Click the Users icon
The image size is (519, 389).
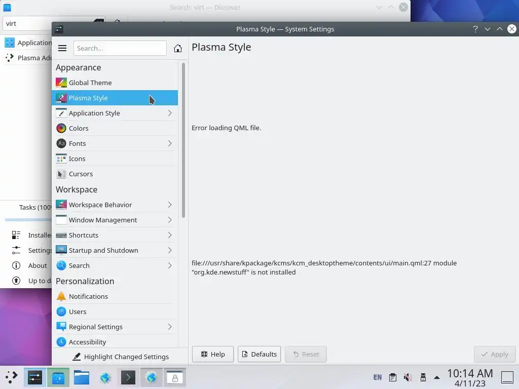click(61, 312)
